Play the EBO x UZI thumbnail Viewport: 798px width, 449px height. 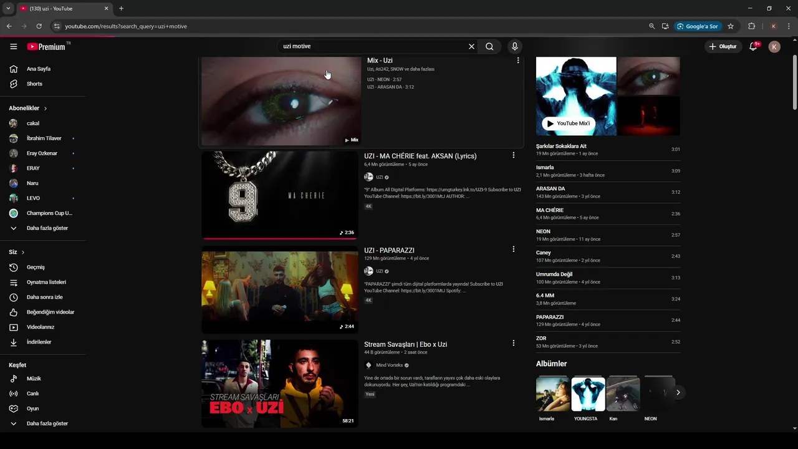280,384
